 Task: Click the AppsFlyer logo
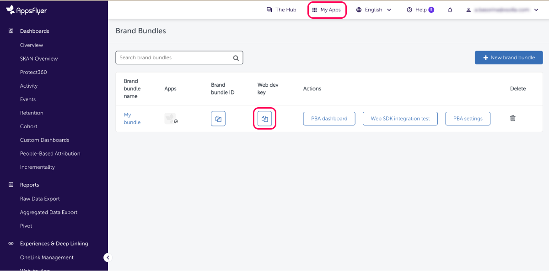pyautogui.click(x=27, y=10)
